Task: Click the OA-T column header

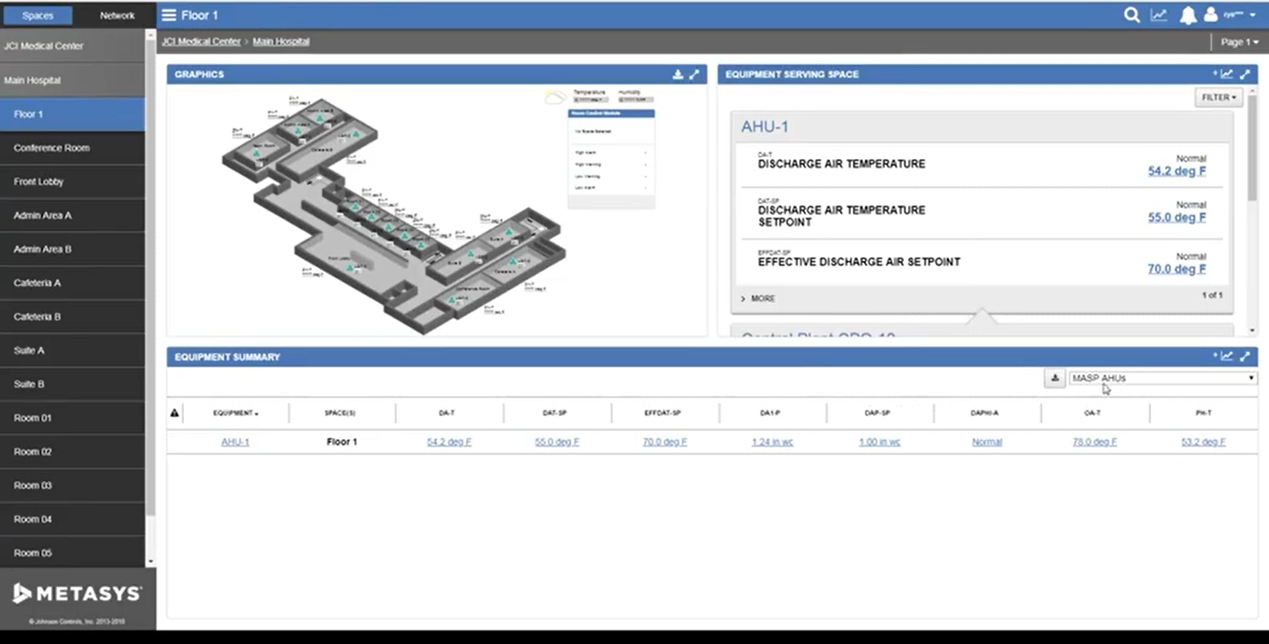Action: pyautogui.click(x=1092, y=413)
